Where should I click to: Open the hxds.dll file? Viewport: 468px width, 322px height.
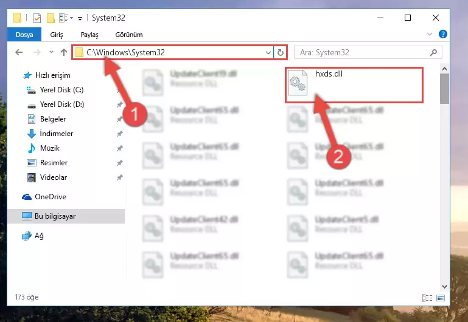tap(354, 85)
